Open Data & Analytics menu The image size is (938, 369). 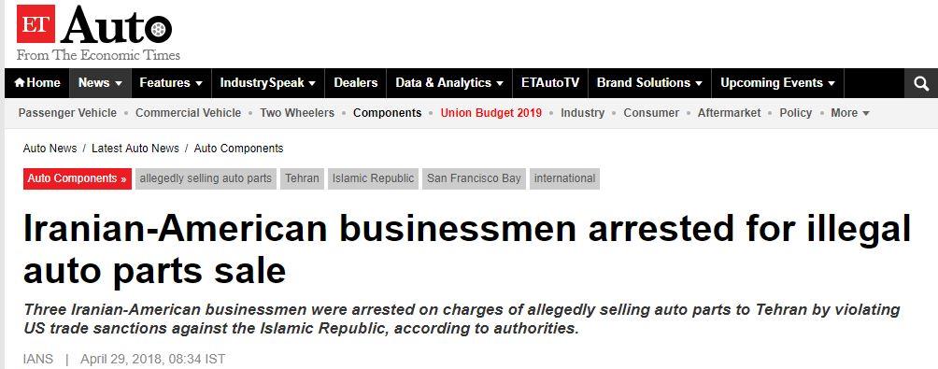449,83
